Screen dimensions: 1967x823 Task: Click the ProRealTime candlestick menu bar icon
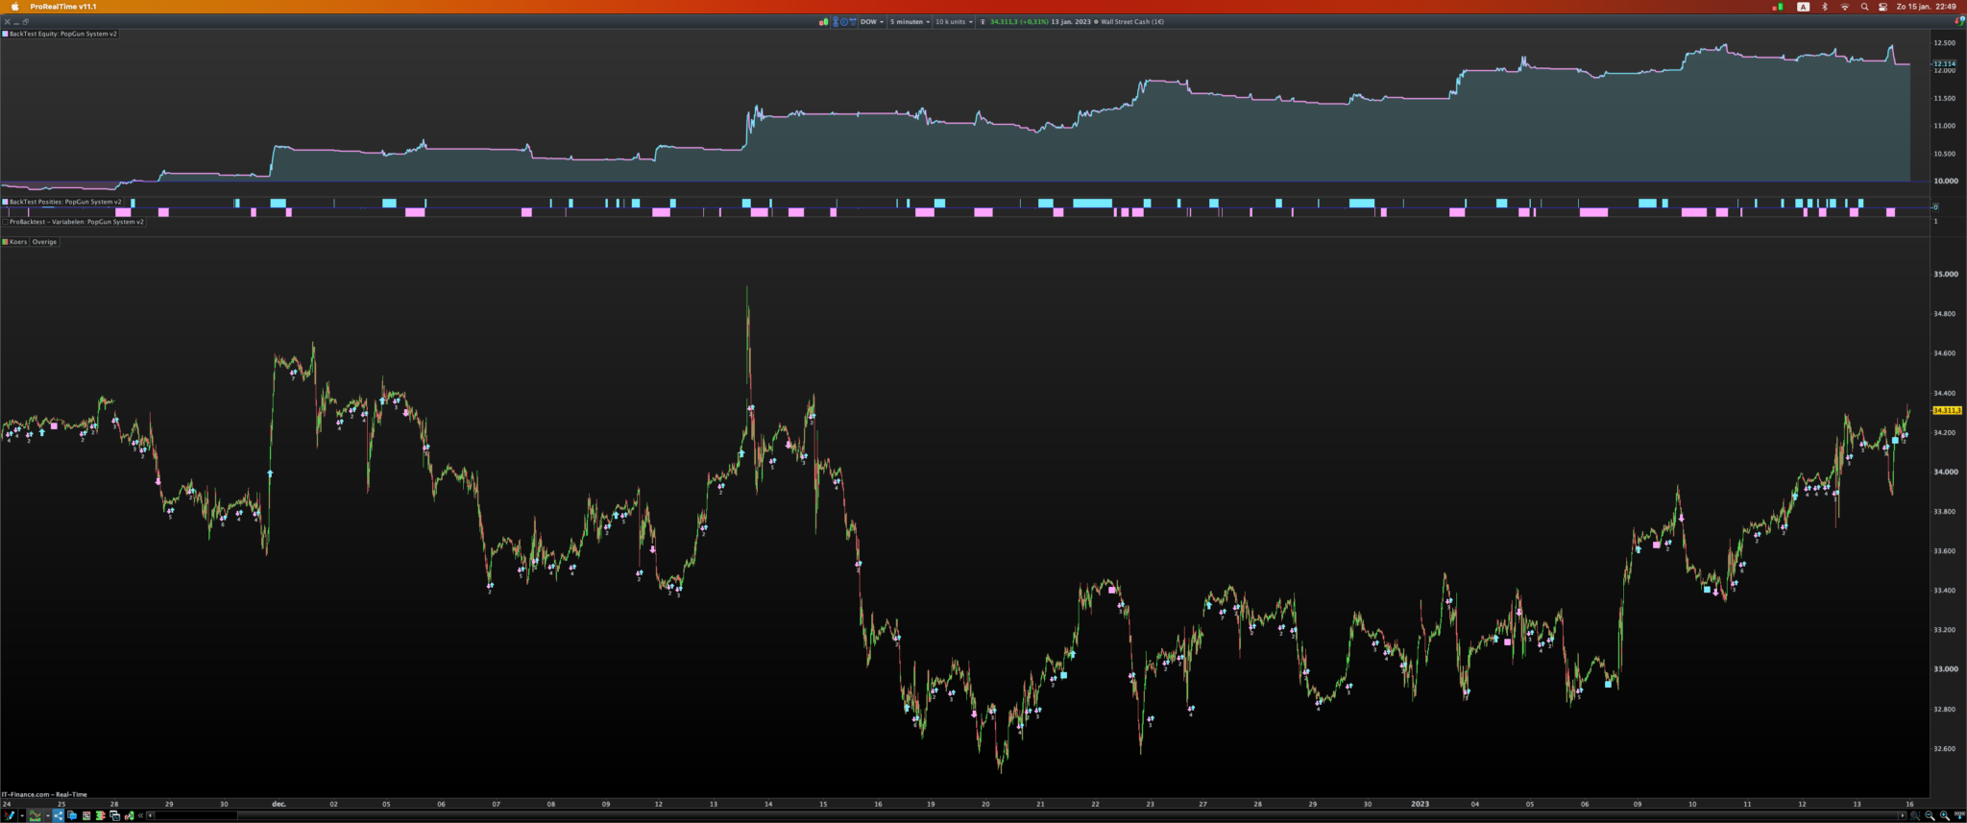[x=1778, y=7]
